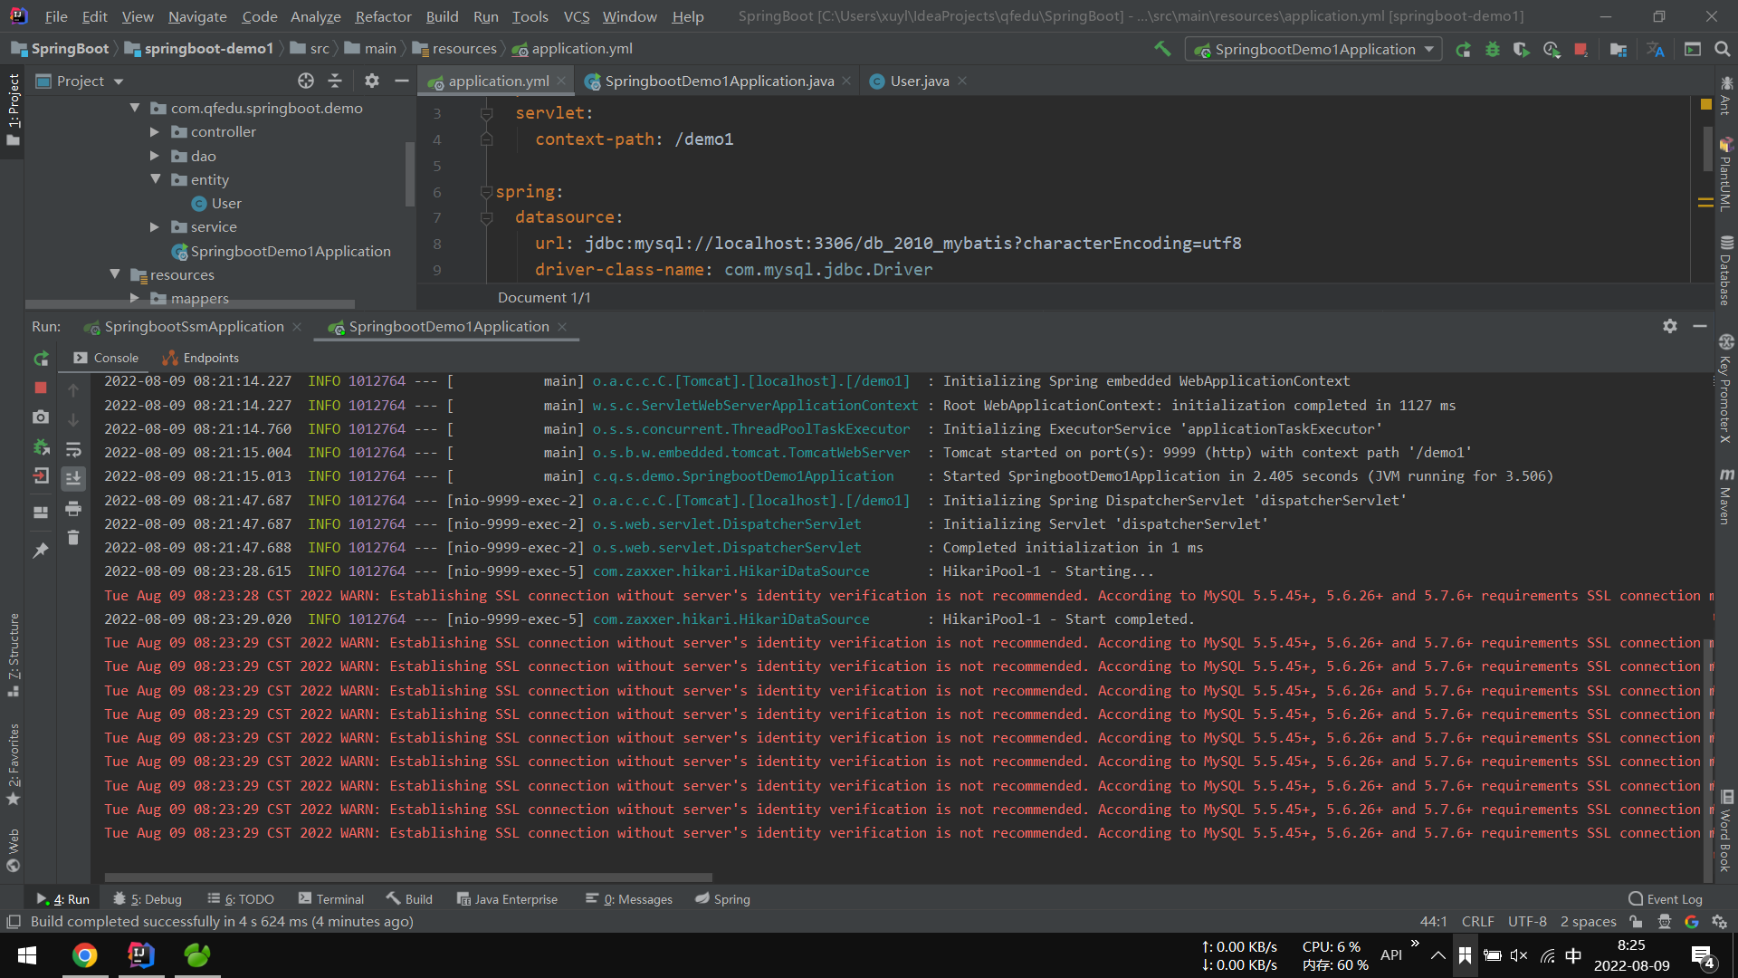
Task: Open the VCS menu
Action: [576, 16]
